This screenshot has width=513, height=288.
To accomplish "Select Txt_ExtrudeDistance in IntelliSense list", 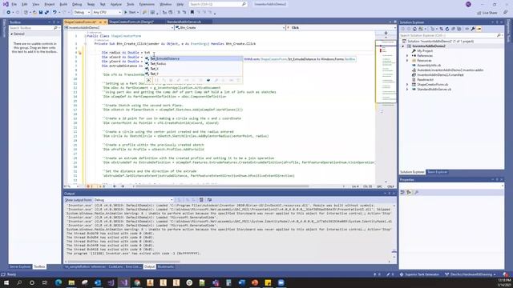I will click(194, 58).
